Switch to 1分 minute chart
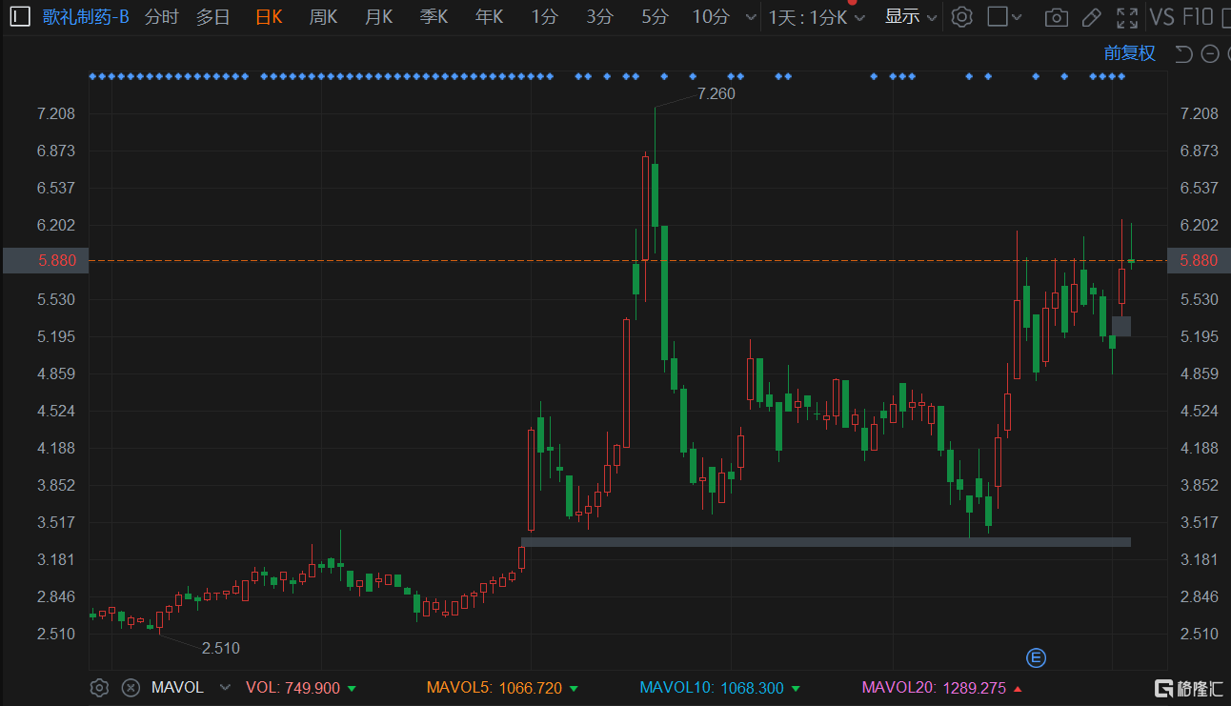1231x706 pixels. point(545,17)
